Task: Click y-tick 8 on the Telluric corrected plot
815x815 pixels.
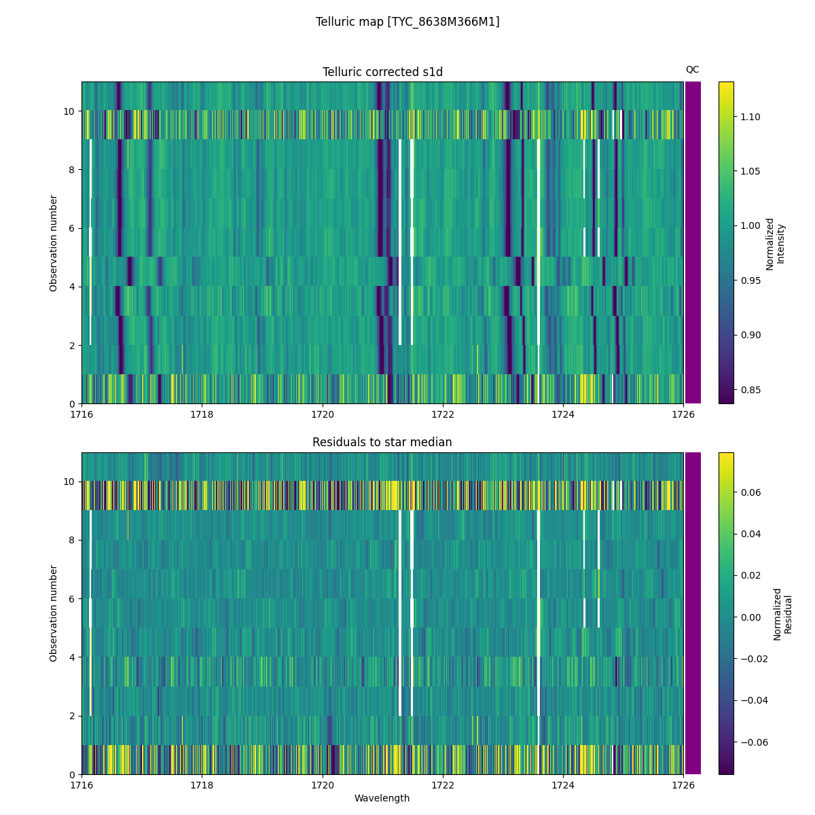Action: (73, 169)
